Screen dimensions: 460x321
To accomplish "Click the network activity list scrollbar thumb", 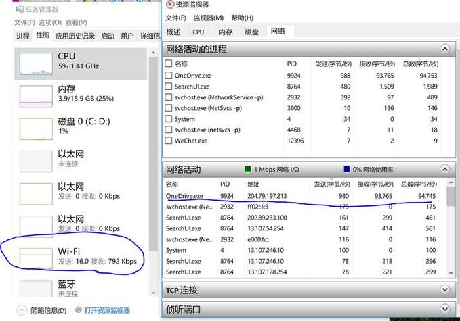I will [x=451, y=197].
